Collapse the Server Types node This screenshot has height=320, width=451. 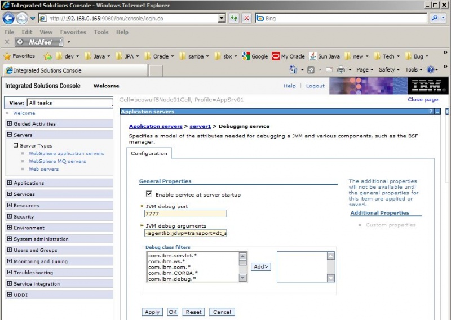[x=16, y=145]
